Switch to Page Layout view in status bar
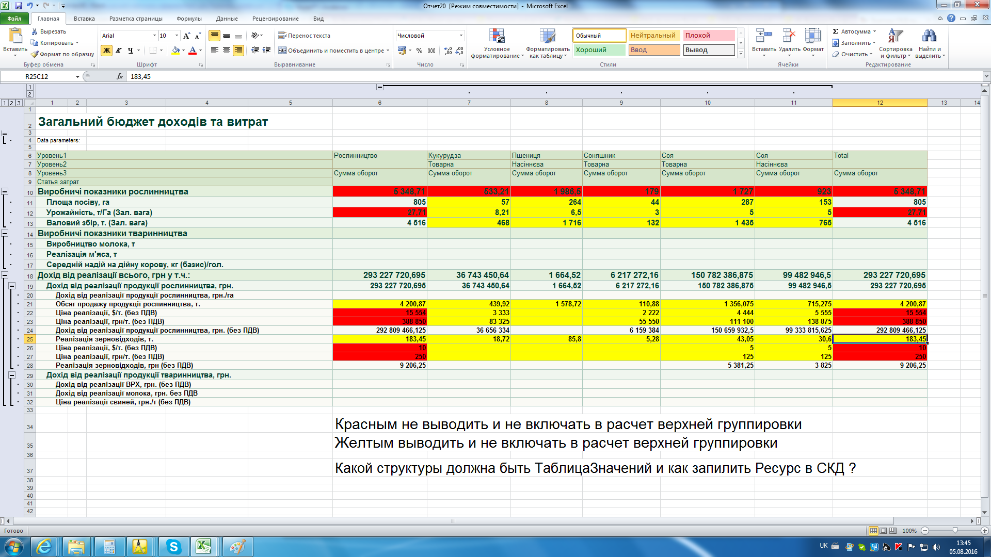Viewport: 991px width, 557px height. (x=883, y=531)
